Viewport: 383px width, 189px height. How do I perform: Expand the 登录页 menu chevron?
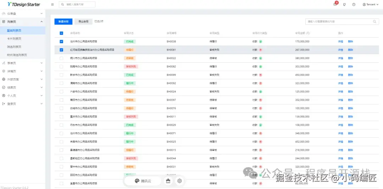click(x=41, y=104)
